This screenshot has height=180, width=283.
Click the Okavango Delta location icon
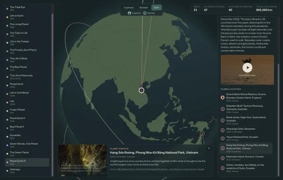[223, 130]
